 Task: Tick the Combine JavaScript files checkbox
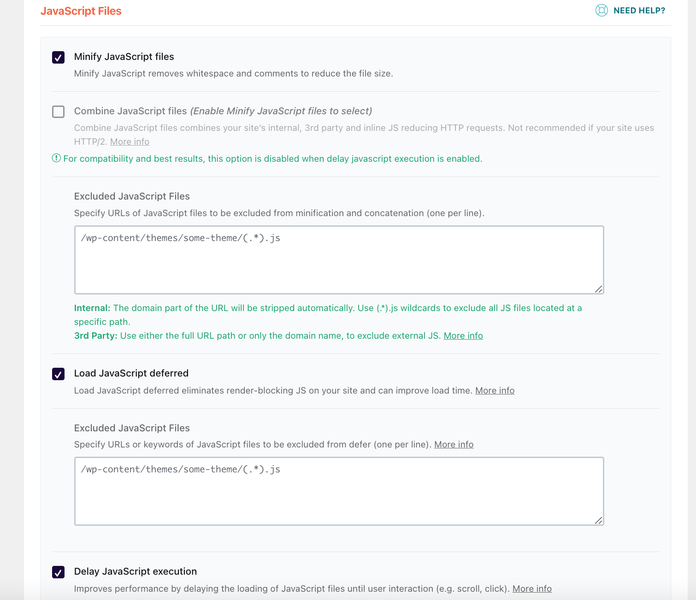[x=58, y=112]
